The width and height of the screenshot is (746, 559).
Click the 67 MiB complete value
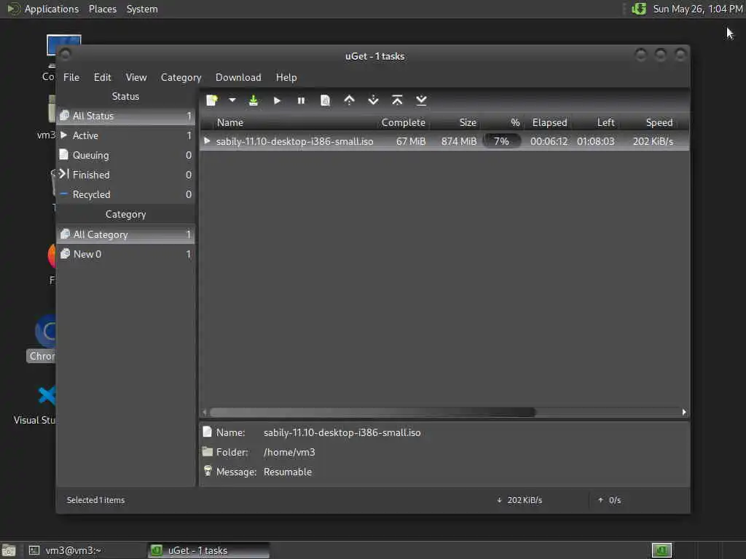(411, 141)
